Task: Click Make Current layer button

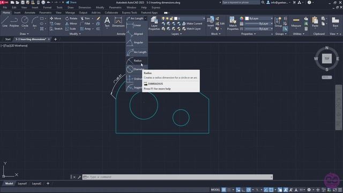Action: (192, 24)
